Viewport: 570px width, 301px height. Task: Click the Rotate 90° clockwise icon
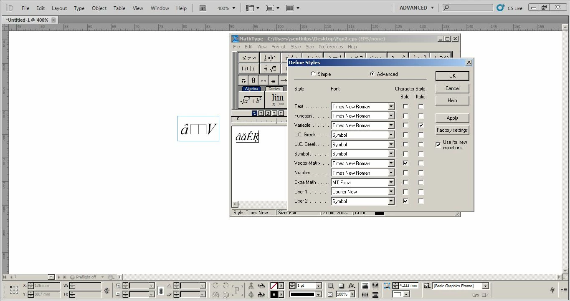(x=216, y=286)
